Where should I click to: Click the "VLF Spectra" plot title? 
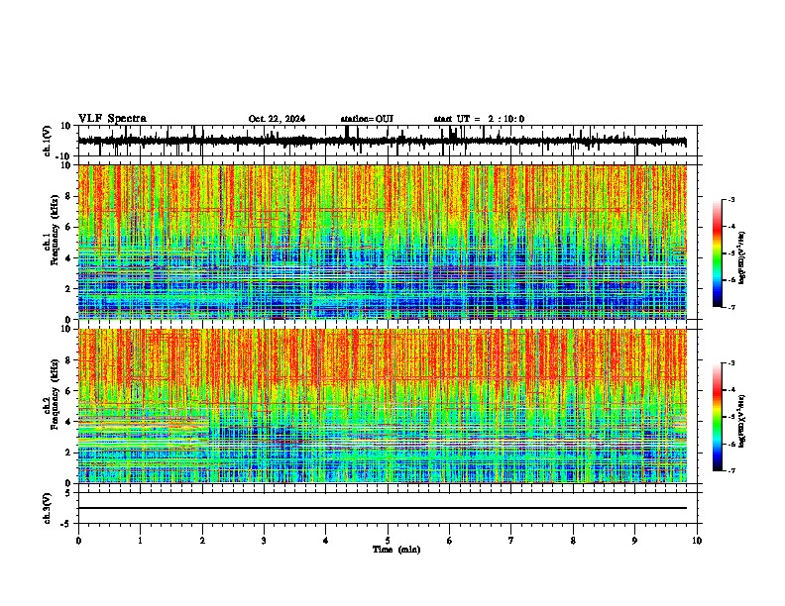coord(112,119)
